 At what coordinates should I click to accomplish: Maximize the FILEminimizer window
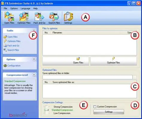[x=134, y=4]
